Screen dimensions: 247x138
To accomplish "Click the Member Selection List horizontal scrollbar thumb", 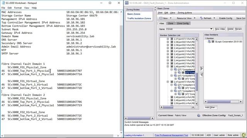I will [168, 107].
